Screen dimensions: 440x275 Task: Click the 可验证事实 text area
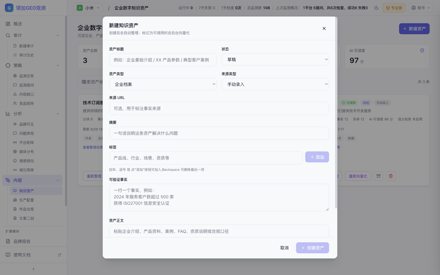tap(219, 197)
